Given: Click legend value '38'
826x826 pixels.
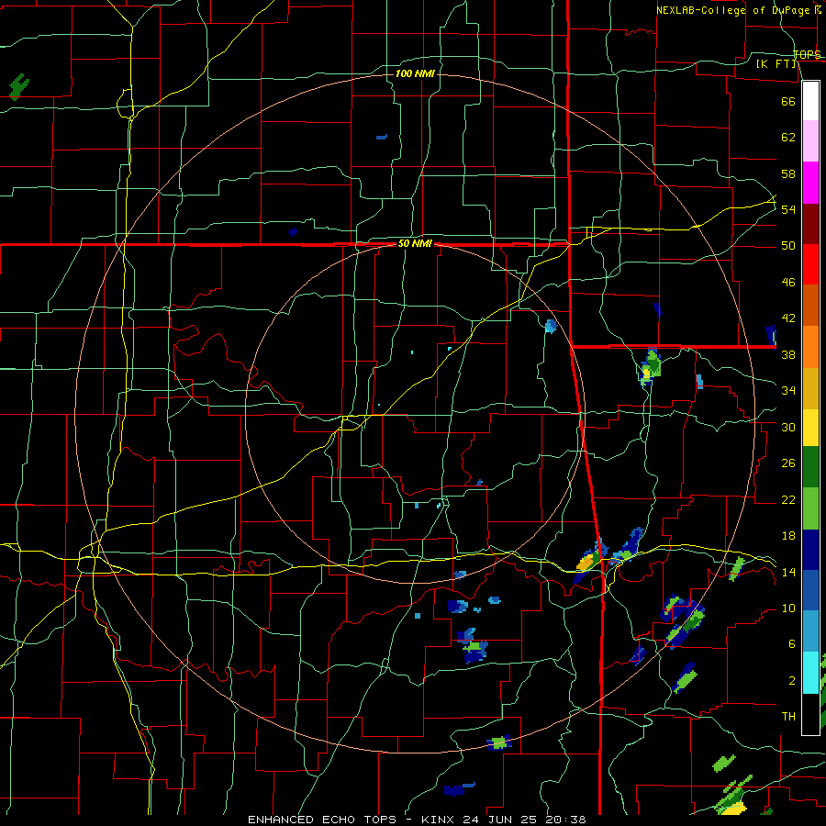Looking at the screenshot, I should [788, 354].
